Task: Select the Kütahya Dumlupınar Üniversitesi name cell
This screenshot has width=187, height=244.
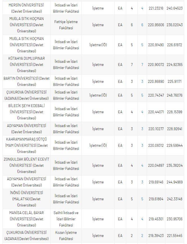Action: (x=26, y=65)
